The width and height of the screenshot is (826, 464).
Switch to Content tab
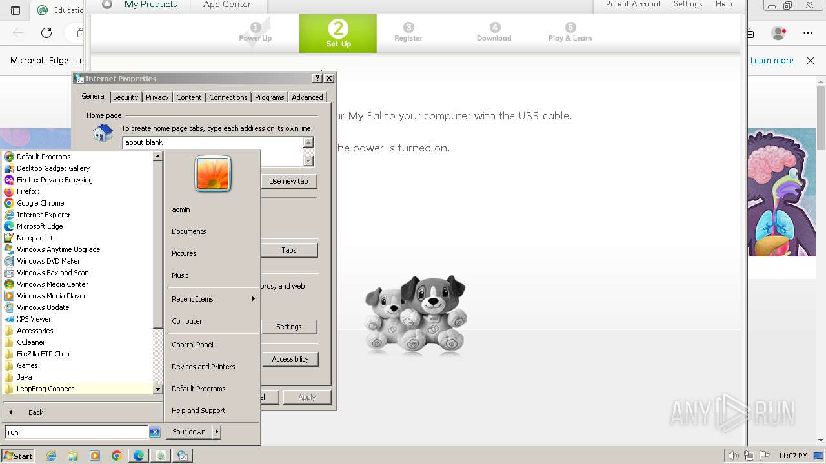click(189, 97)
